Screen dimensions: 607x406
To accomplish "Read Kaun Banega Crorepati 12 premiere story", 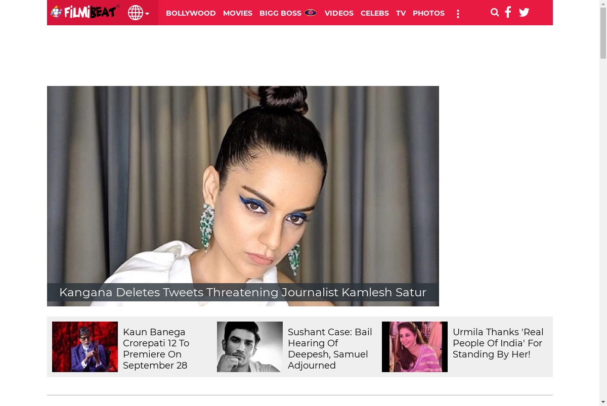I will pos(156,349).
